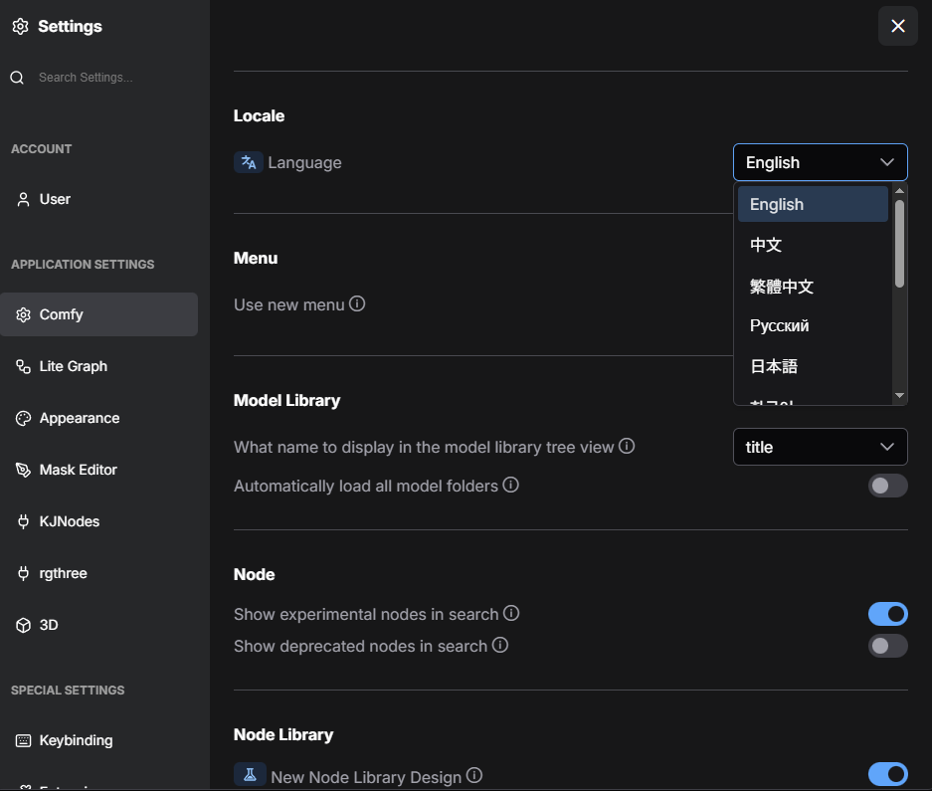Go to Lite Graph settings

point(98,366)
